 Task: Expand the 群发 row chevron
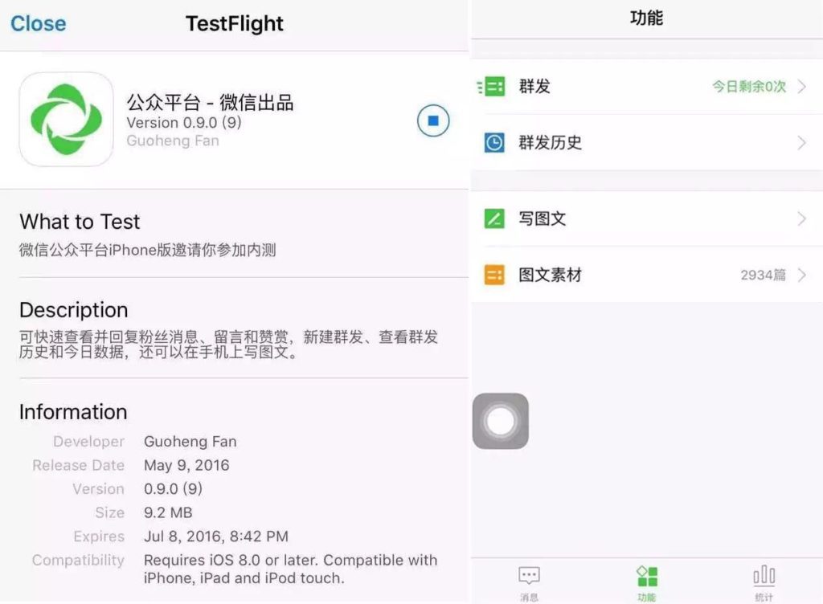pos(801,86)
